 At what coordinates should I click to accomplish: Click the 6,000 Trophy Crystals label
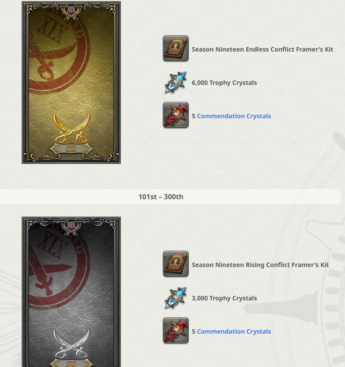(x=224, y=83)
